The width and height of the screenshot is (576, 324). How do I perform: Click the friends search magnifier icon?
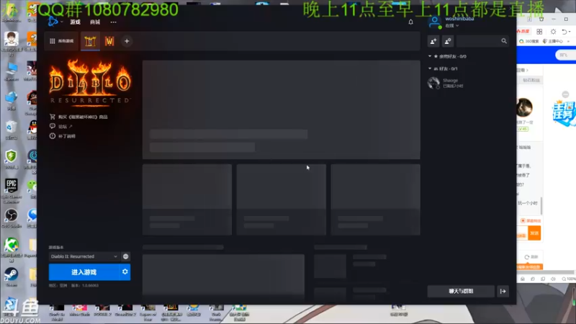504,41
